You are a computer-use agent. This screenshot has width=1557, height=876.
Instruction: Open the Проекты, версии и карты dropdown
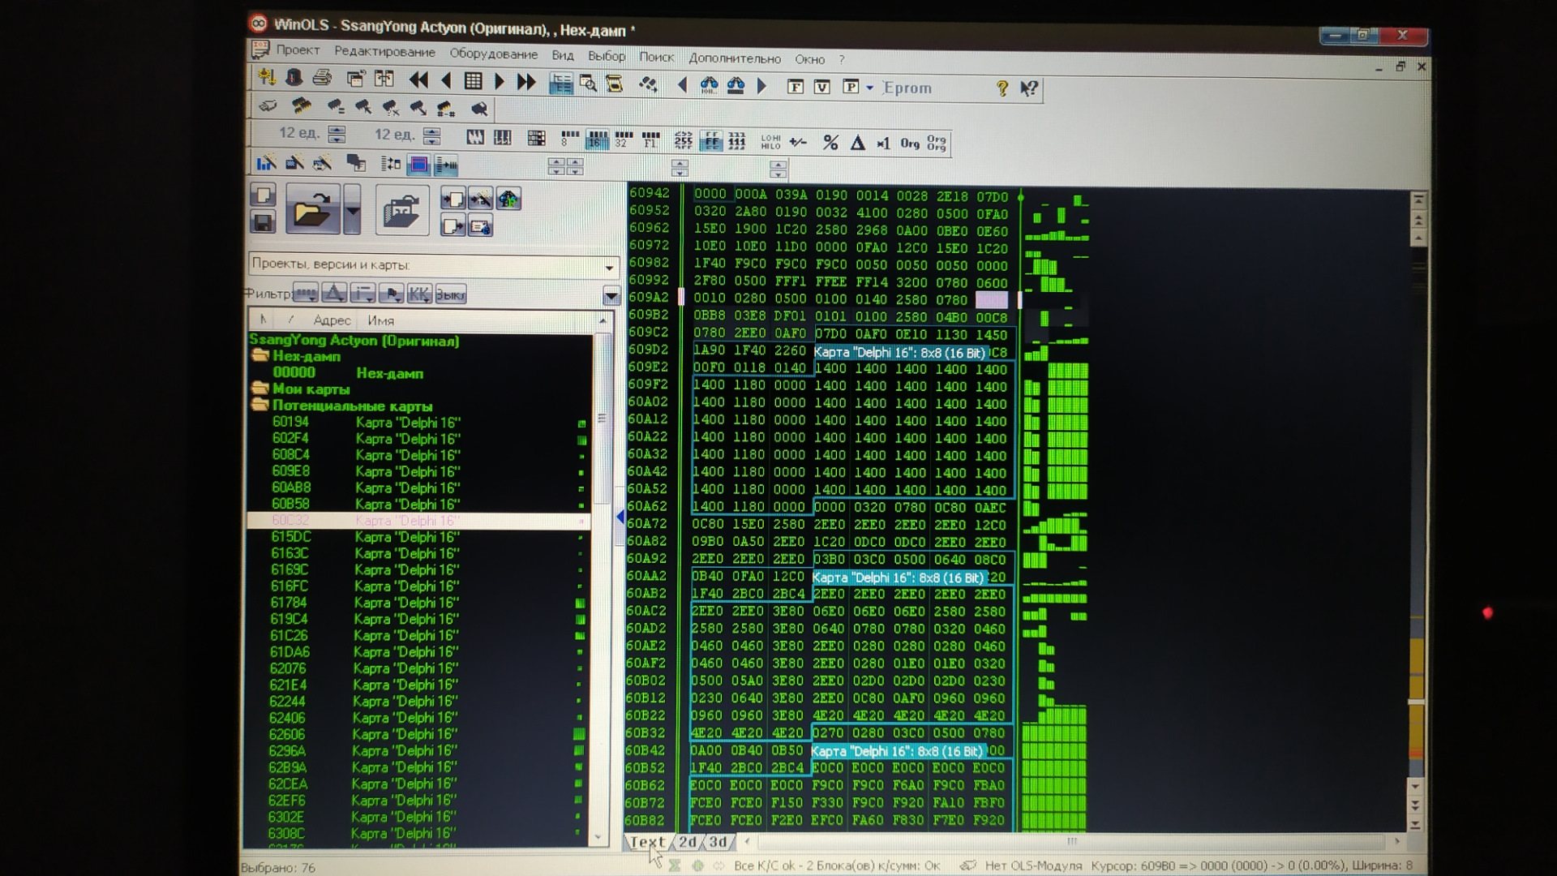coord(435,265)
